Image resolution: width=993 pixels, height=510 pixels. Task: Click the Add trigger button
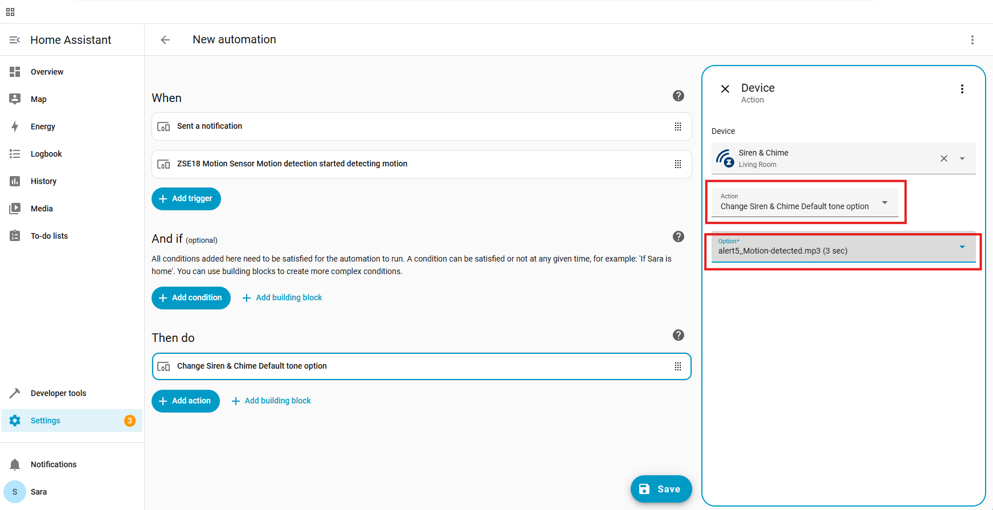186,199
